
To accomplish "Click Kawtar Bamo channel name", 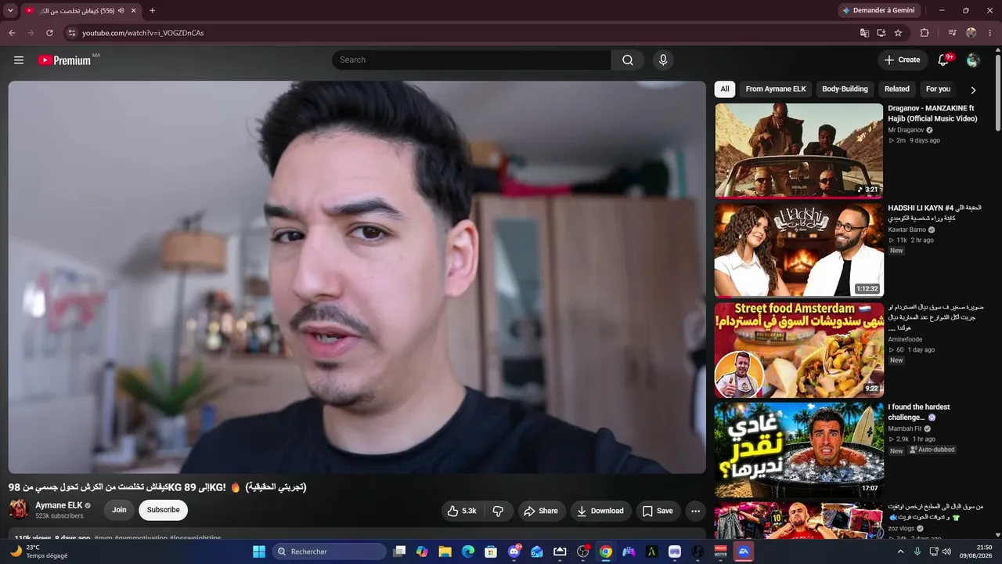I will (x=907, y=230).
